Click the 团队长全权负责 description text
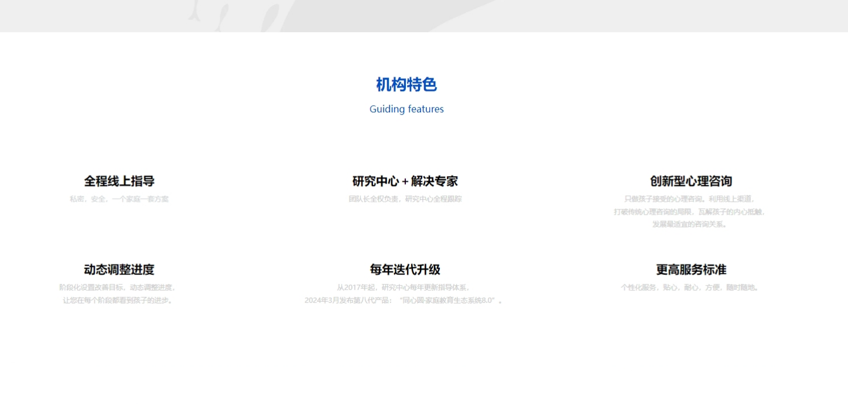 tap(405, 199)
